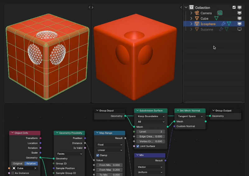Select the Suzanne row in outliner
The height and width of the screenshot is (176, 249).
[214, 29]
